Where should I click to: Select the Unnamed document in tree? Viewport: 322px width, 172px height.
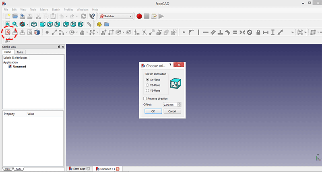[x=19, y=67]
